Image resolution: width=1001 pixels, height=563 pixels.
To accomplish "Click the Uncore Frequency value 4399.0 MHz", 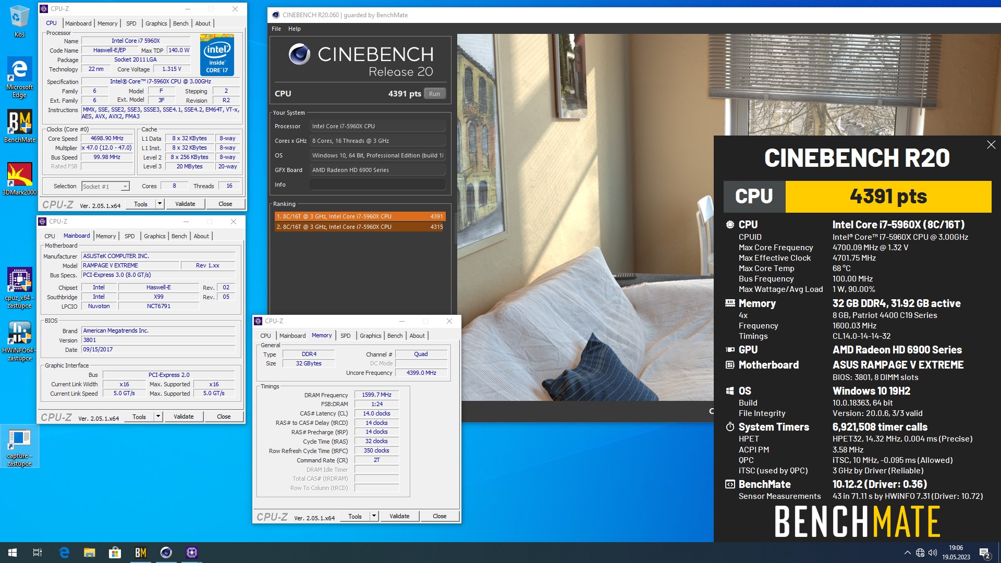I will coord(421,373).
